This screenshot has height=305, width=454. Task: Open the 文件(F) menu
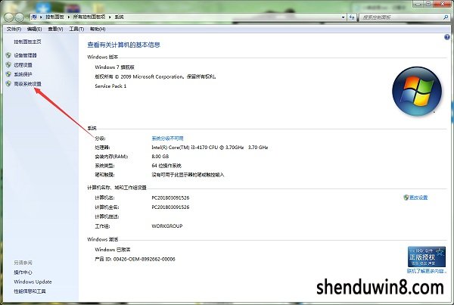14,29
